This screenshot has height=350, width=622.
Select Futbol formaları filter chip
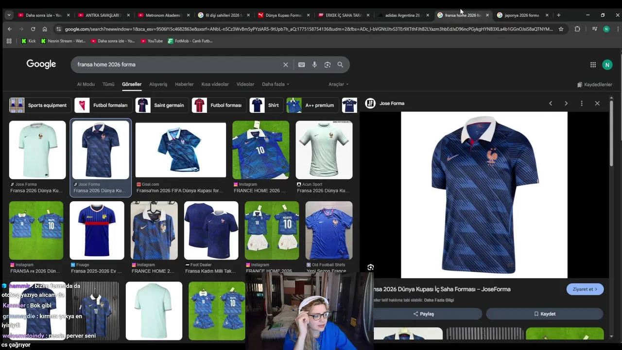(x=103, y=105)
